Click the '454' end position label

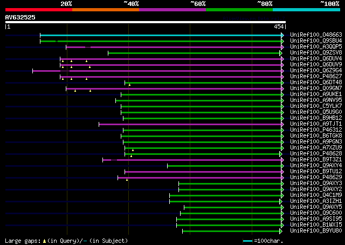(279, 26)
